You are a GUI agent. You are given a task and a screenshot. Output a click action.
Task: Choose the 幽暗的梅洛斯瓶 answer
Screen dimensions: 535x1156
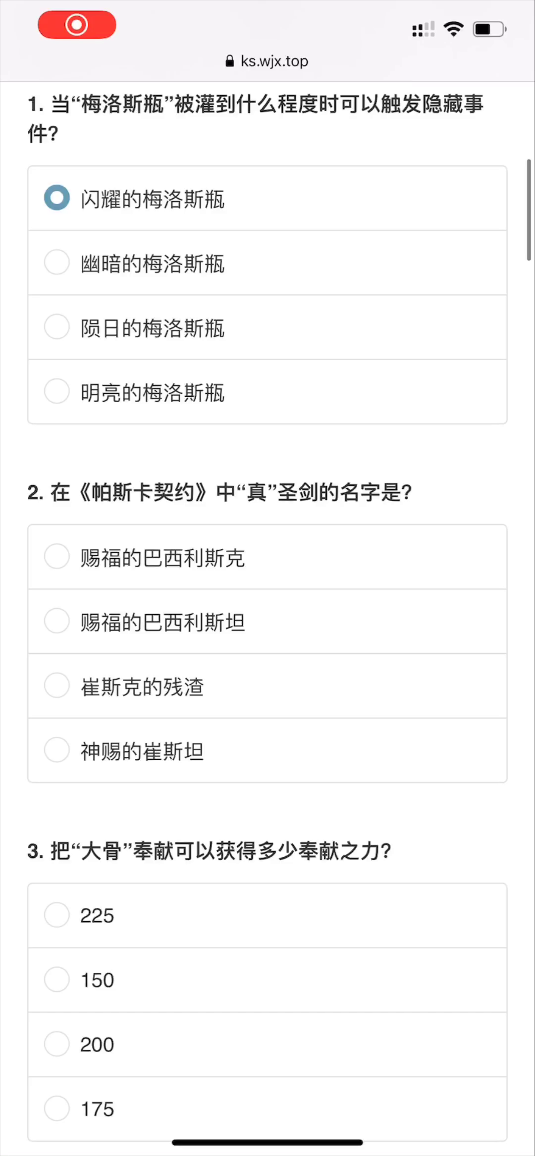pos(57,262)
